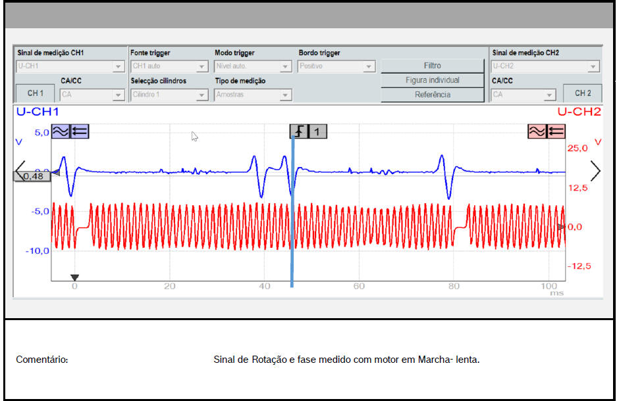Image resolution: width=617 pixels, height=401 pixels.
Task: Toggle the CH 1 channel button
Action: click(35, 93)
